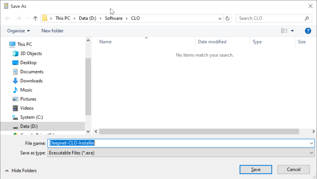Open the Downloads folder in sidebar
Image resolution: width=317 pixels, height=179 pixels.
pyautogui.click(x=31, y=81)
